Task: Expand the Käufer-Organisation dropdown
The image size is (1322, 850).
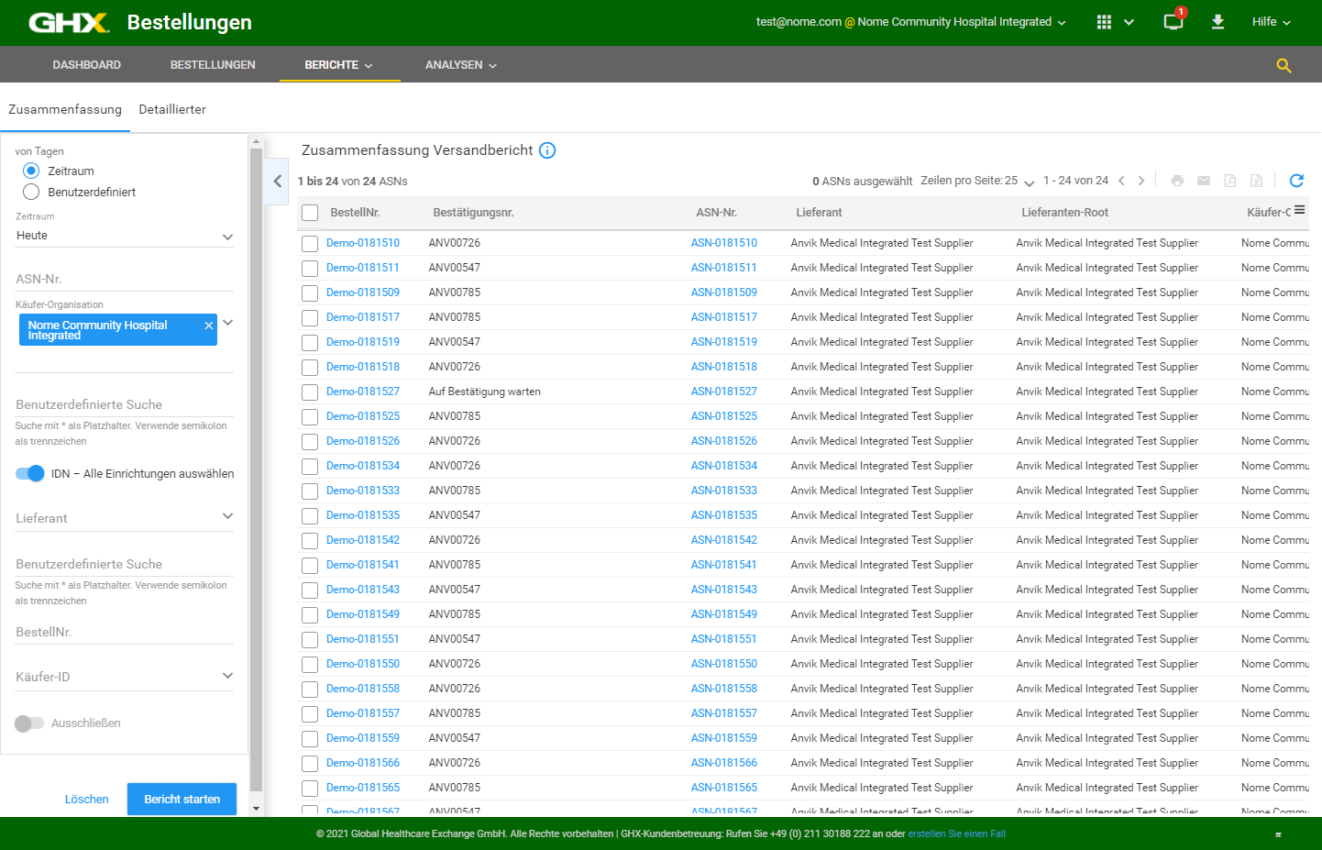Action: (228, 323)
